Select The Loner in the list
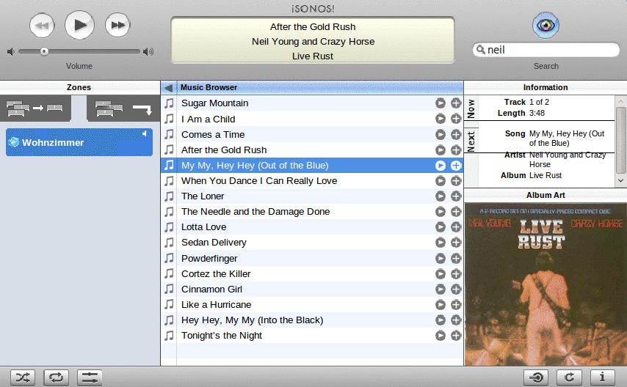Screen dimensions: 627x387 click(203, 196)
